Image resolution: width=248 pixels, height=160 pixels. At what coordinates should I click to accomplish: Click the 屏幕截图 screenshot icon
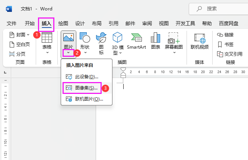pos(174,38)
